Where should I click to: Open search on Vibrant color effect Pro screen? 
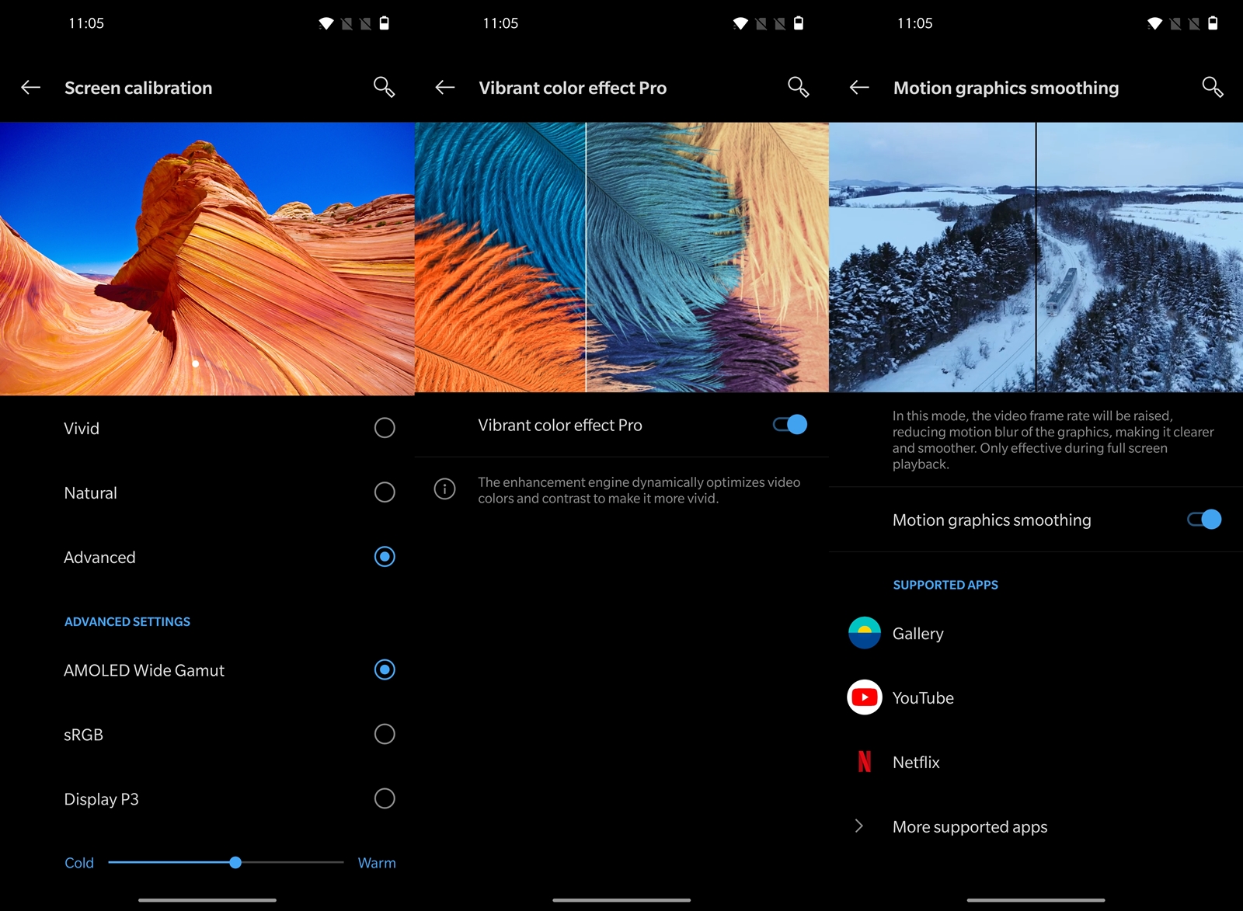click(798, 87)
